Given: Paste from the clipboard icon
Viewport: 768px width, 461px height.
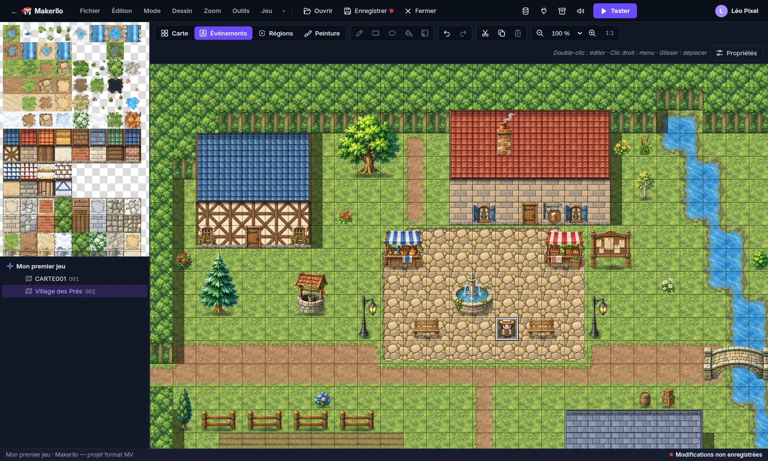Looking at the screenshot, I should click(518, 33).
